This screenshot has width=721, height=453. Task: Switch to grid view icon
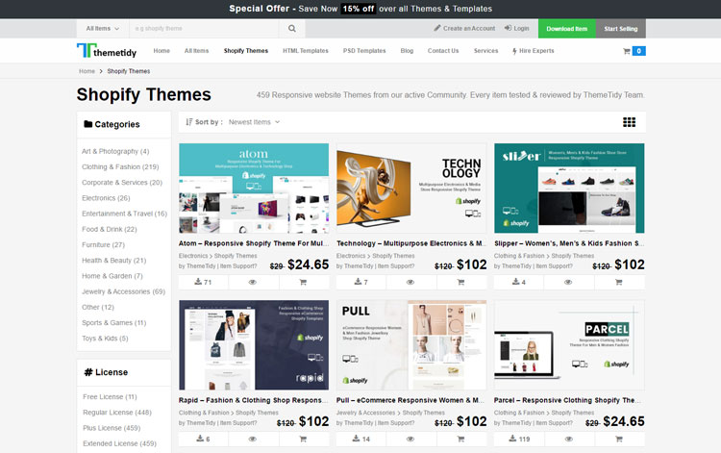point(629,122)
